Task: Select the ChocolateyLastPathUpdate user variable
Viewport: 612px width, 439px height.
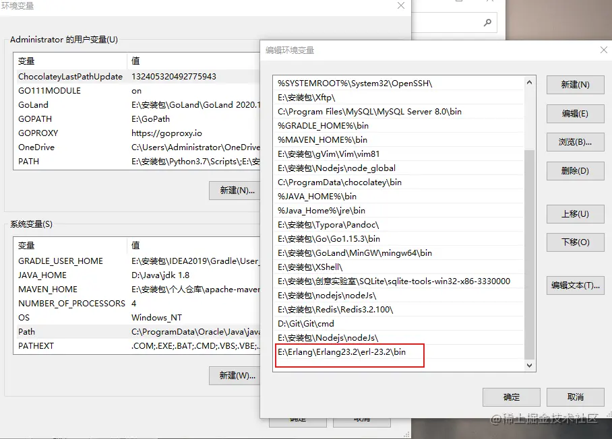Action: pyautogui.click(x=137, y=76)
